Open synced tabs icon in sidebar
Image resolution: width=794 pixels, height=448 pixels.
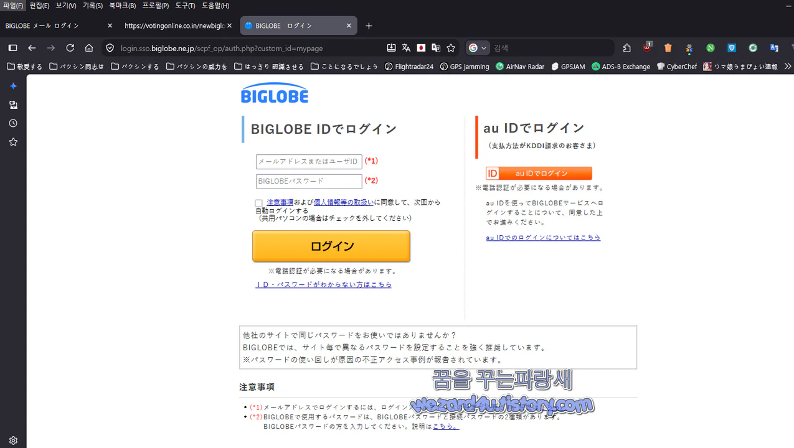pos(13,105)
